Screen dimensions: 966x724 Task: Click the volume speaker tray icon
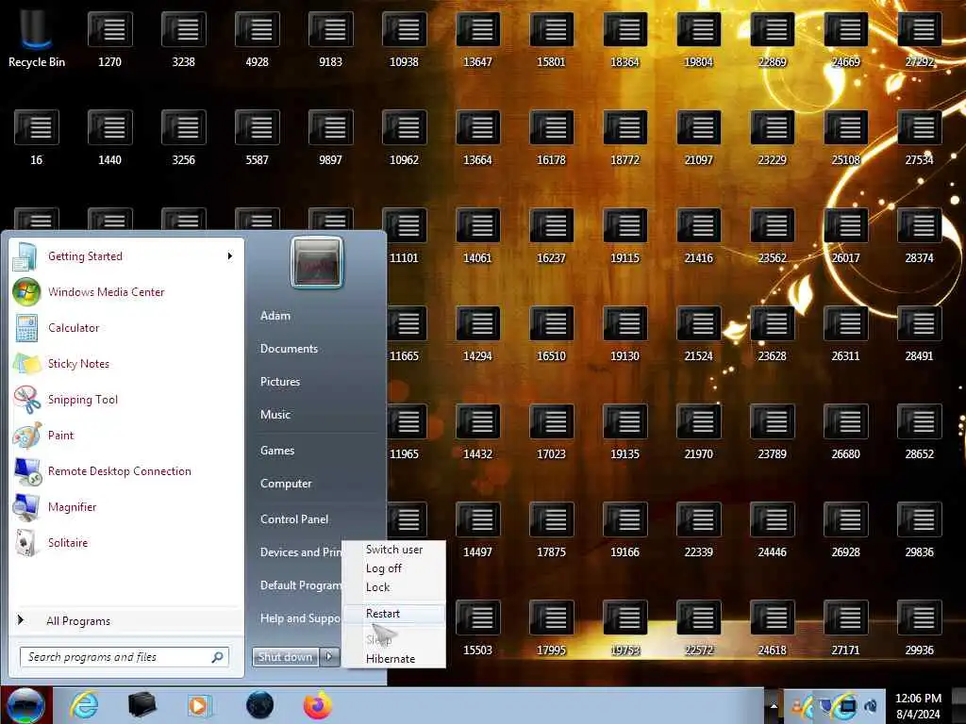click(871, 705)
